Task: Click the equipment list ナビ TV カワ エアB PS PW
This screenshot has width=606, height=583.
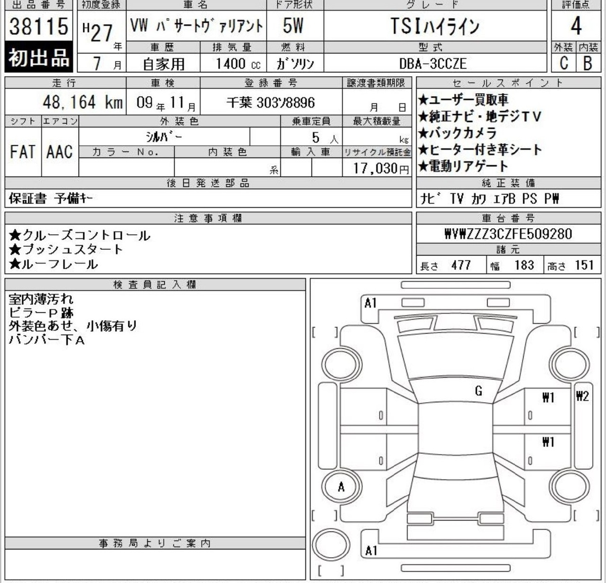Action: (490, 198)
